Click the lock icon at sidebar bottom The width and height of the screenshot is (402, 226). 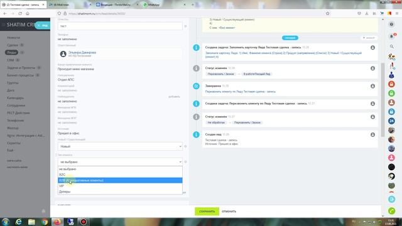tap(43, 211)
